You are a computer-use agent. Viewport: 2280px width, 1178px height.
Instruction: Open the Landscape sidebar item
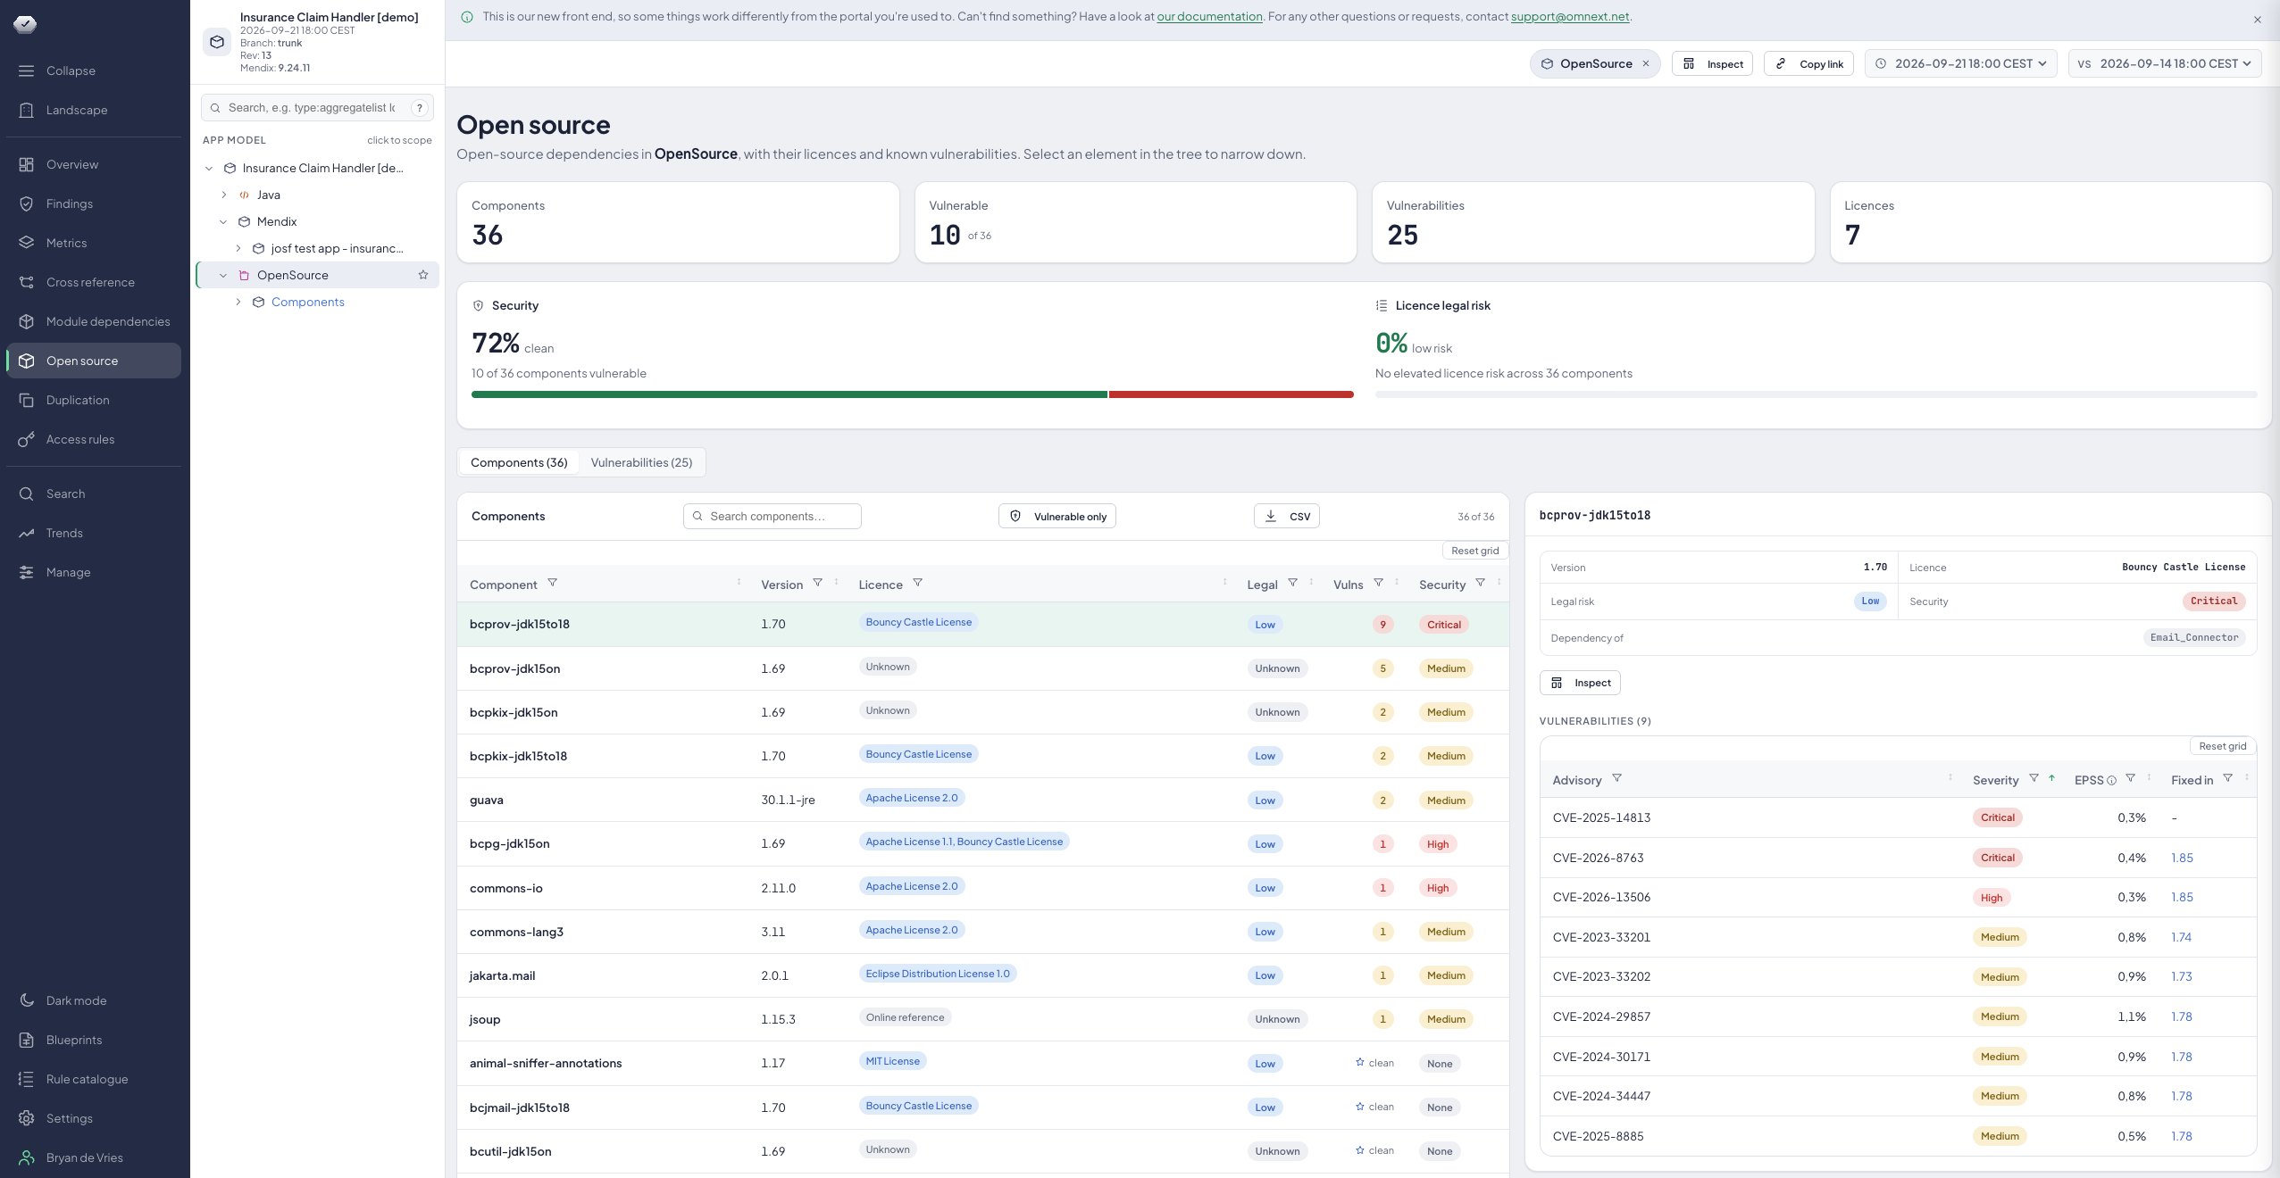click(94, 110)
